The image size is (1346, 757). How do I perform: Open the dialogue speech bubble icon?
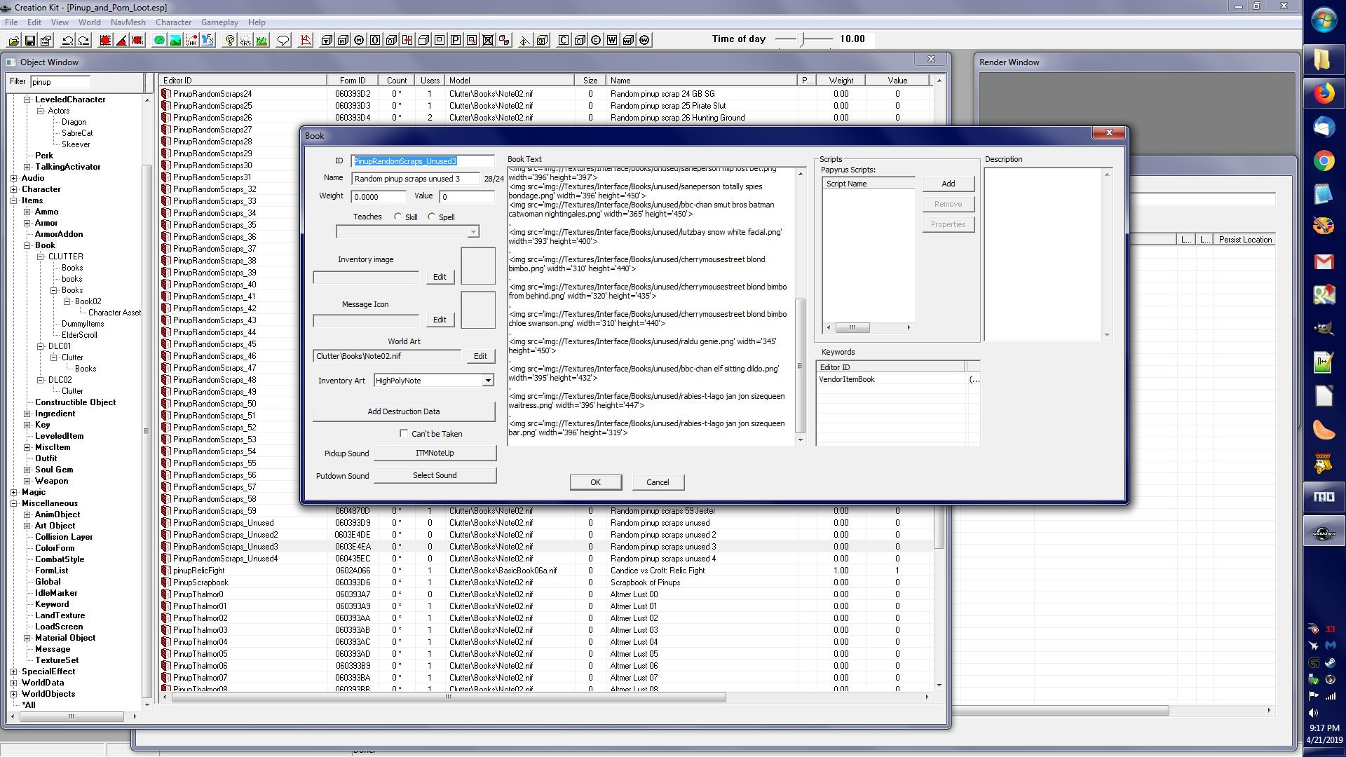tap(283, 40)
